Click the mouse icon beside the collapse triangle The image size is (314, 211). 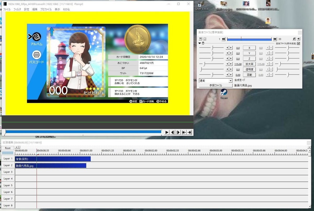click(x=203, y=43)
